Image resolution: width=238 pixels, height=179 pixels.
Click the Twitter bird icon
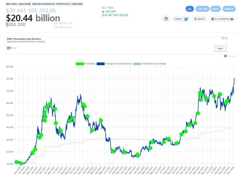[x=186, y=19]
